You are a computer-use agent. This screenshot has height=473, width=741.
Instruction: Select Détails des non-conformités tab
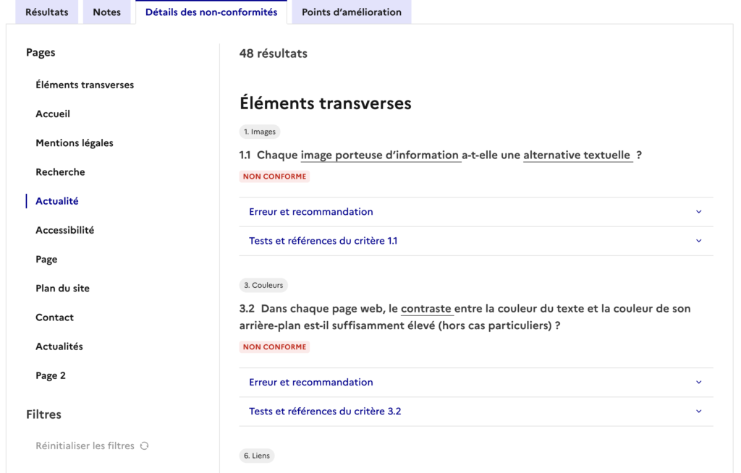point(211,12)
